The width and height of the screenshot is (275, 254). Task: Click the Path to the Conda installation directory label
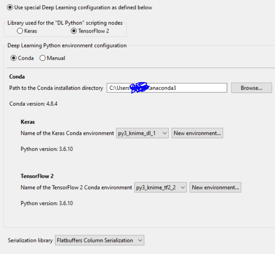(56, 88)
